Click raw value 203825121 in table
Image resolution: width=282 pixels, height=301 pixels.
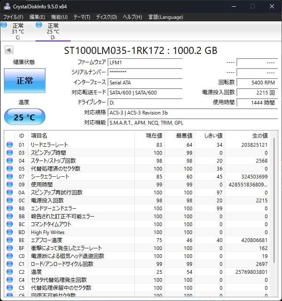coord(254,145)
